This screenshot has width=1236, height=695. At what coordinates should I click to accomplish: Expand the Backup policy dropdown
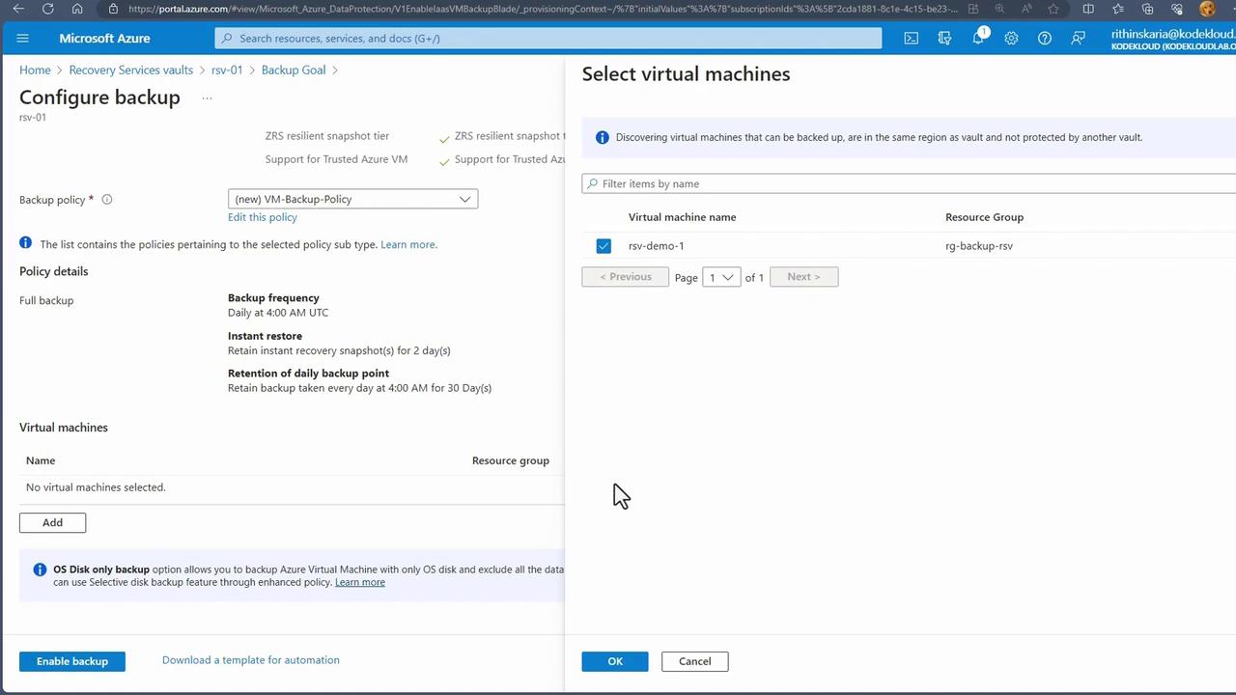(352, 199)
